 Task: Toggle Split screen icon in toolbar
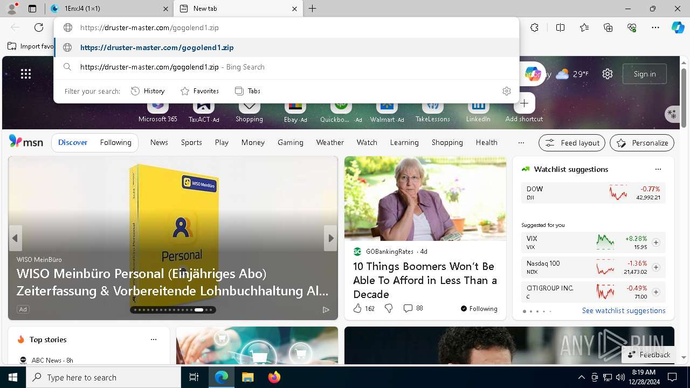[560, 27]
